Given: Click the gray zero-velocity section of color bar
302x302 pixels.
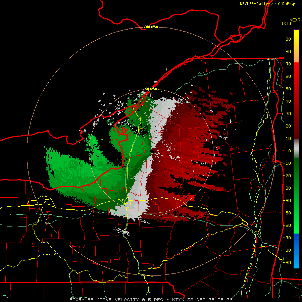Looking at the screenshot, I should [296, 149].
